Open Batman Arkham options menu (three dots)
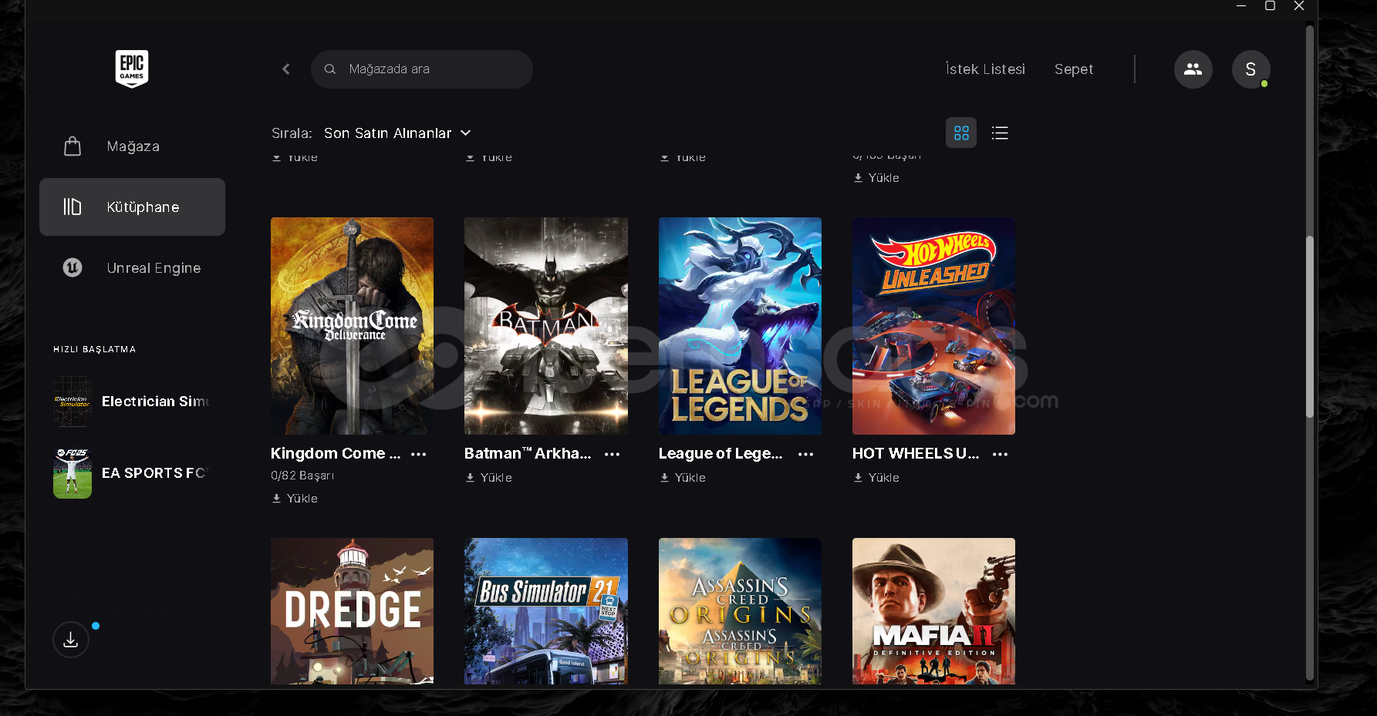Image resolution: width=1377 pixels, height=716 pixels. coord(613,454)
